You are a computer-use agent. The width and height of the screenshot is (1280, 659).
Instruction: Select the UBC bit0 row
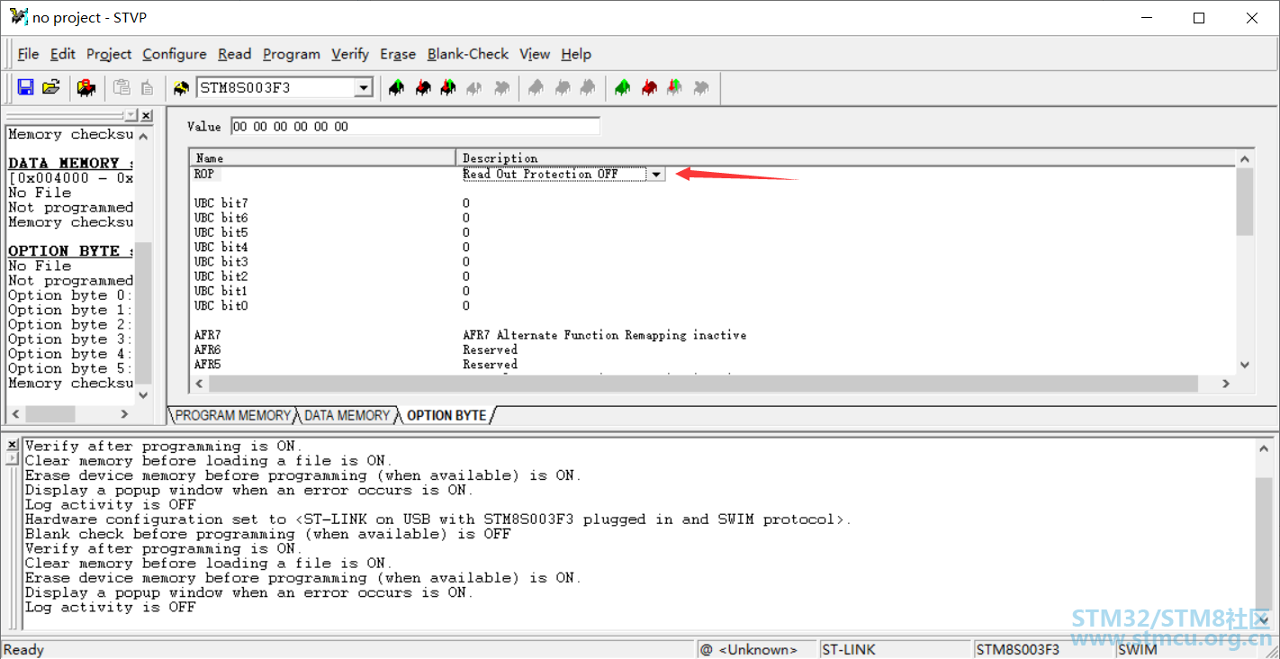[221, 305]
